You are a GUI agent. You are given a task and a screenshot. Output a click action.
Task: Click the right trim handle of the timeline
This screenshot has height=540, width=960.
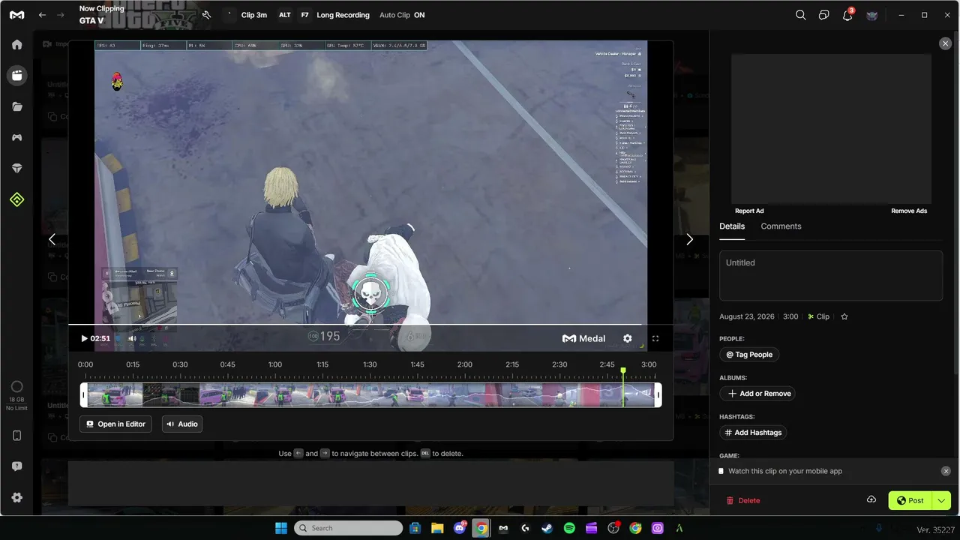point(658,395)
